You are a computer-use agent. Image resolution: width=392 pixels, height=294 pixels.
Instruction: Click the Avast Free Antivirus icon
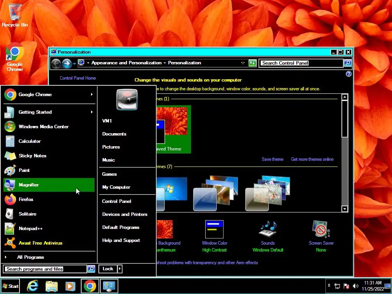[x=10, y=243]
